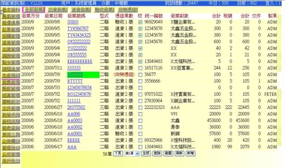Open invoice link TY4566767

click(78, 28)
